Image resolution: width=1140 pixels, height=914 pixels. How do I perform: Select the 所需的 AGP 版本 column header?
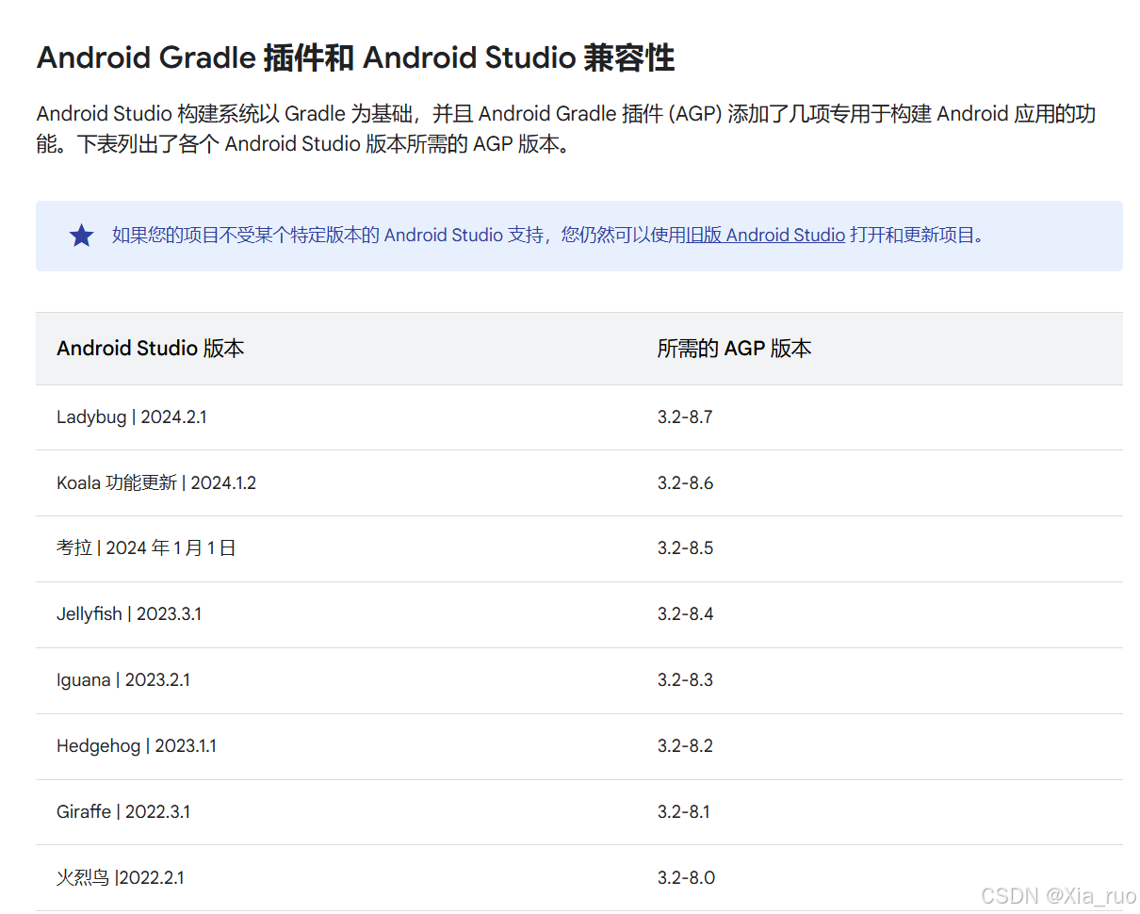click(x=734, y=348)
